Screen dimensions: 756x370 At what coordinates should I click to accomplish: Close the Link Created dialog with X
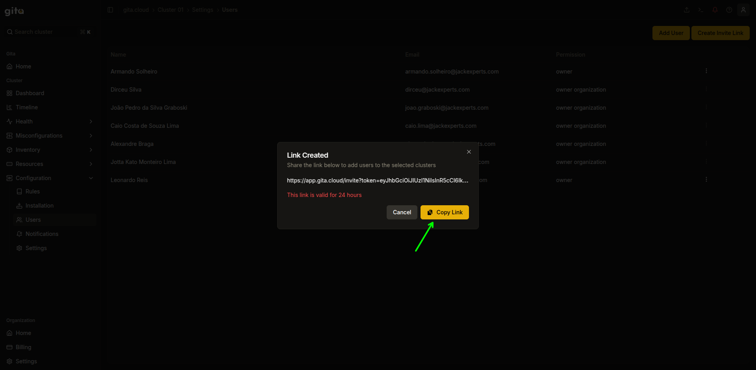pos(469,152)
